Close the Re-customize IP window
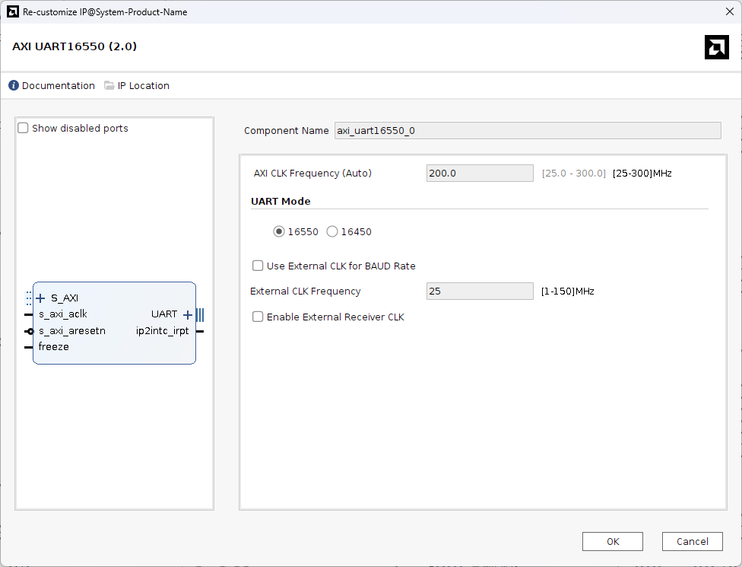 [x=730, y=11]
